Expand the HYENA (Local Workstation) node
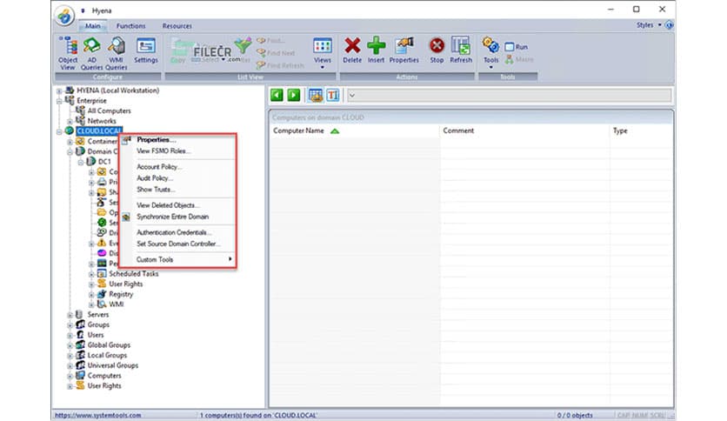 pos(59,90)
